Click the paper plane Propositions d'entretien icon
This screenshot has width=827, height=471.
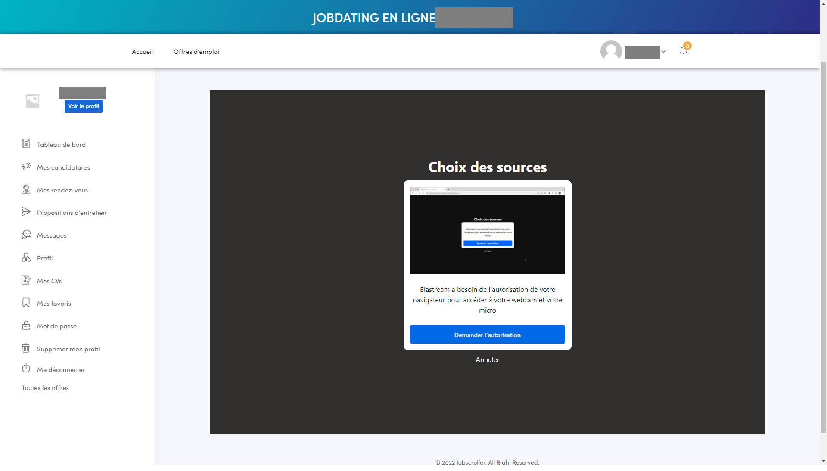[26, 212]
